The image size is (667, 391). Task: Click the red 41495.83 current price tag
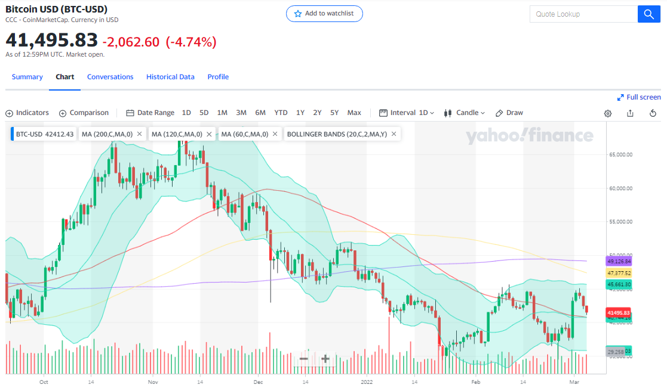pyautogui.click(x=619, y=313)
